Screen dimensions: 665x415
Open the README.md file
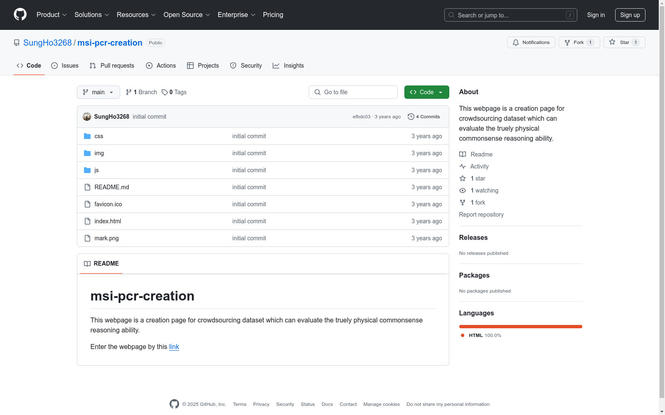(112, 187)
